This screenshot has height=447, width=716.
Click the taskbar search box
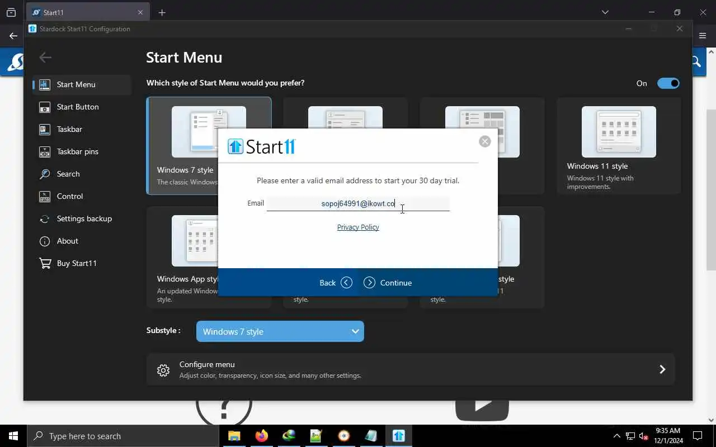[x=123, y=436]
